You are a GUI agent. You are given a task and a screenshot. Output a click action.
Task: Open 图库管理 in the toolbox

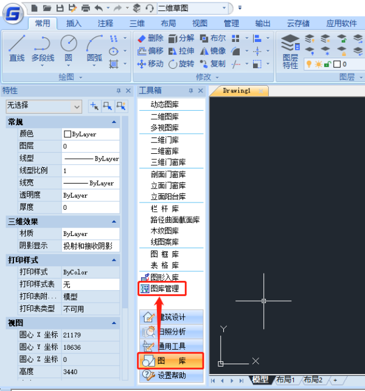coord(164,288)
